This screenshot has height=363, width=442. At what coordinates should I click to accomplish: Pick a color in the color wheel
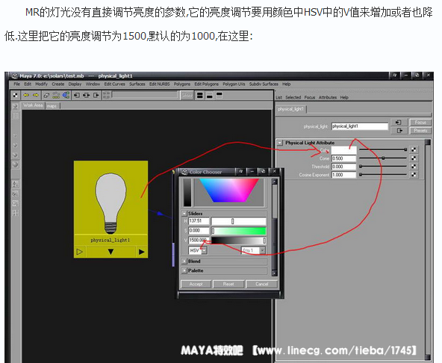coord(229,190)
